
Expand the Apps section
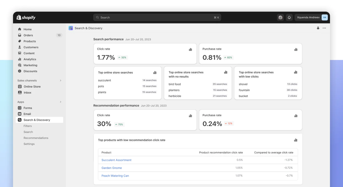tap(60, 102)
